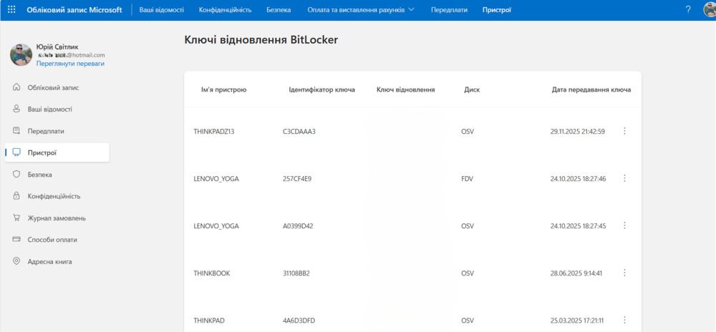Click the Конфіденційність lock icon in sidebar
The height and width of the screenshot is (332, 716).
point(16,196)
